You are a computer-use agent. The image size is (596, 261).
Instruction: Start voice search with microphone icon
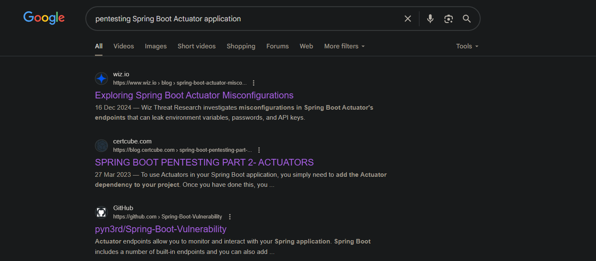pyautogui.click(x=430, y=19)
